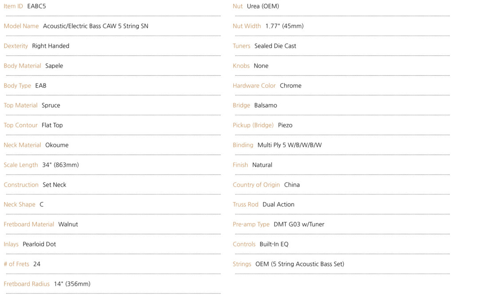479x299 pixels.
Task: Select the Strings value OEM (5 String Acoustic Bass Set)
Action: pyautogui.click(x=300, y=264)
